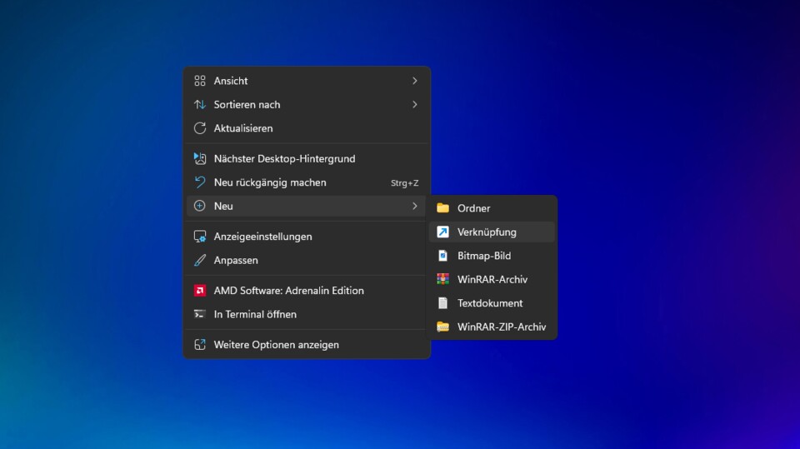
Task: Click the terminal icon beside In Terminal öffnen
Action: (199, 314)
